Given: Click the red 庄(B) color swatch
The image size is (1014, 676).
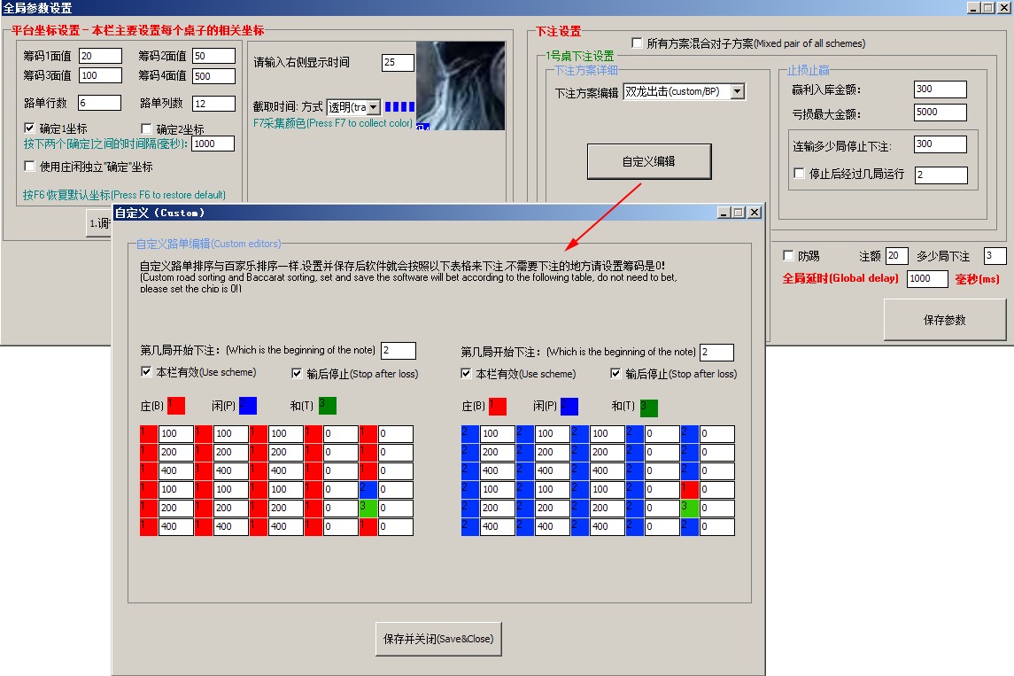Looking at the screenshot, I should pos(177,405).
